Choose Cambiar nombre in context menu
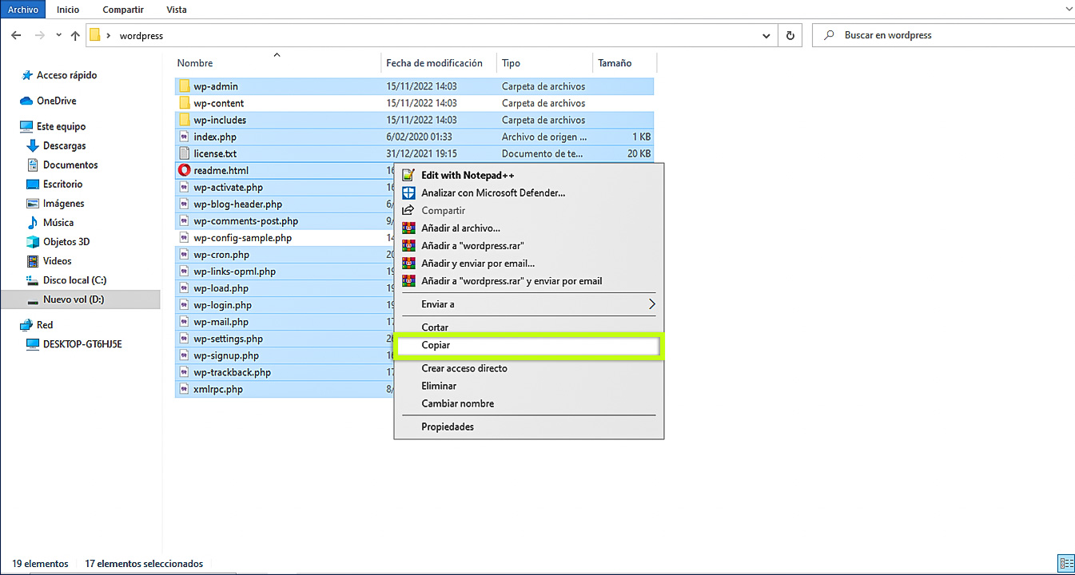Screen dimensions: 1075x575 click(x=528, y=403)
